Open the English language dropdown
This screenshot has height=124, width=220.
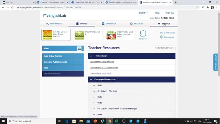pos(143,13)
